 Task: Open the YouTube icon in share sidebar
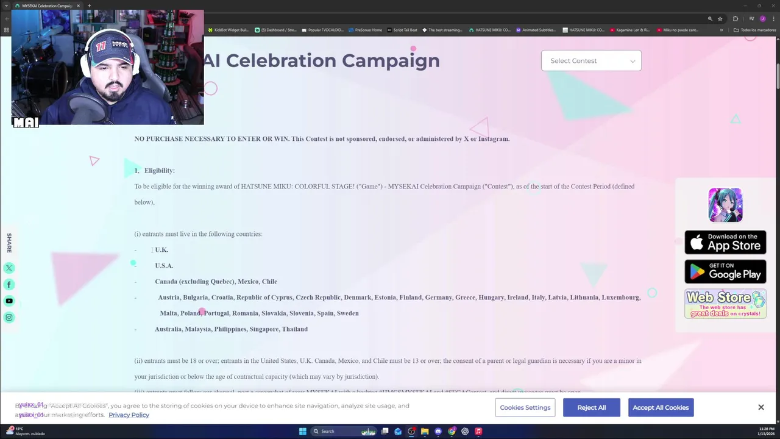pos(9,301)
